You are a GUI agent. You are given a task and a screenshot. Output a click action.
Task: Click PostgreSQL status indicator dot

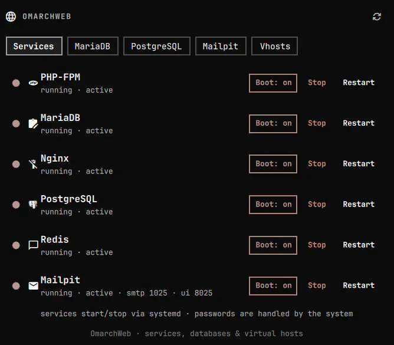pyautogui.click(x=16, y=205)
